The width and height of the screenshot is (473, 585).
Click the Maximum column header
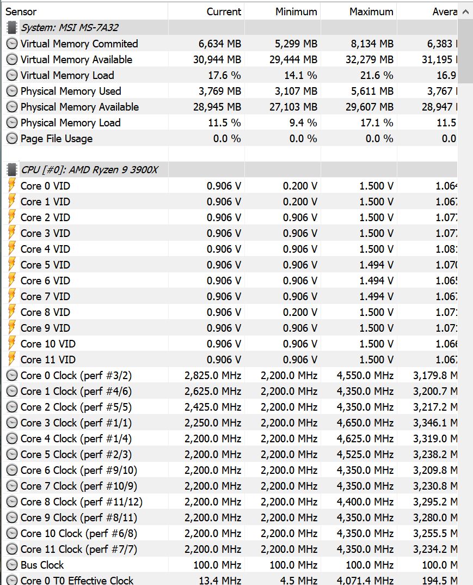coord(371,11)
